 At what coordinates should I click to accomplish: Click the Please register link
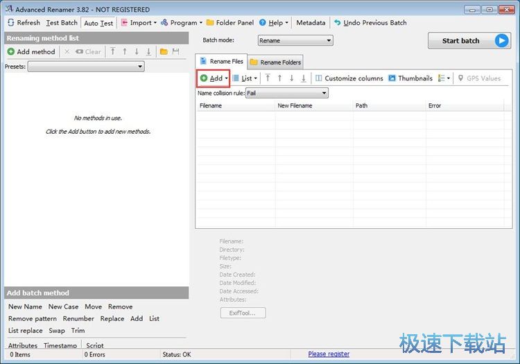pyautogui.click(x=329, y=354)
